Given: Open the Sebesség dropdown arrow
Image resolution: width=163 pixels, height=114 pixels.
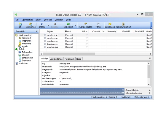Looking at the screenshot, I should (76, 25).
